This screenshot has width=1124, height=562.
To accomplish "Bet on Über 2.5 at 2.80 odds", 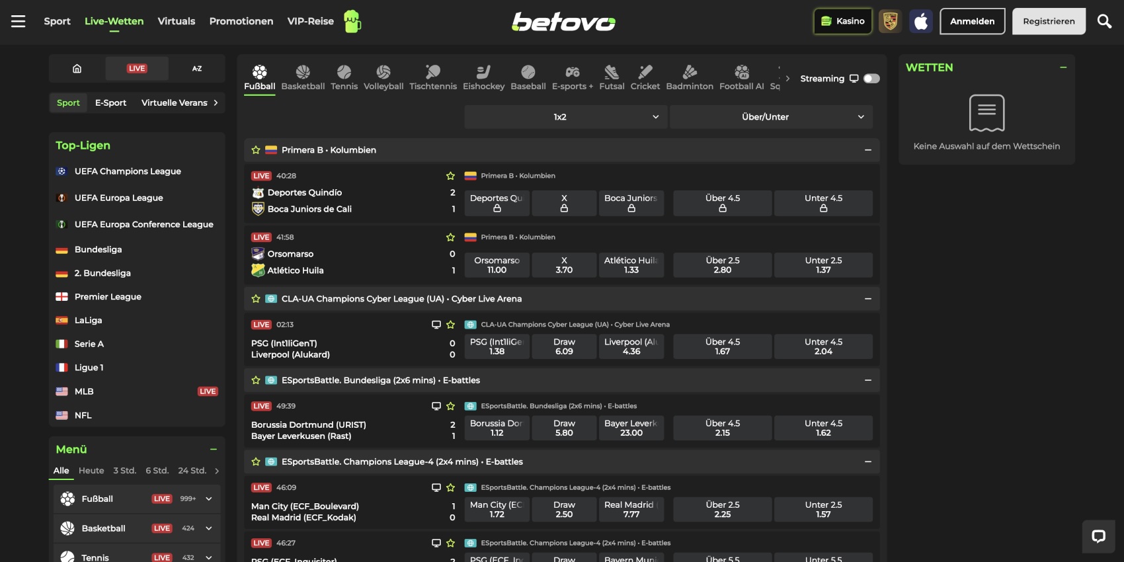I will point(722,265).
